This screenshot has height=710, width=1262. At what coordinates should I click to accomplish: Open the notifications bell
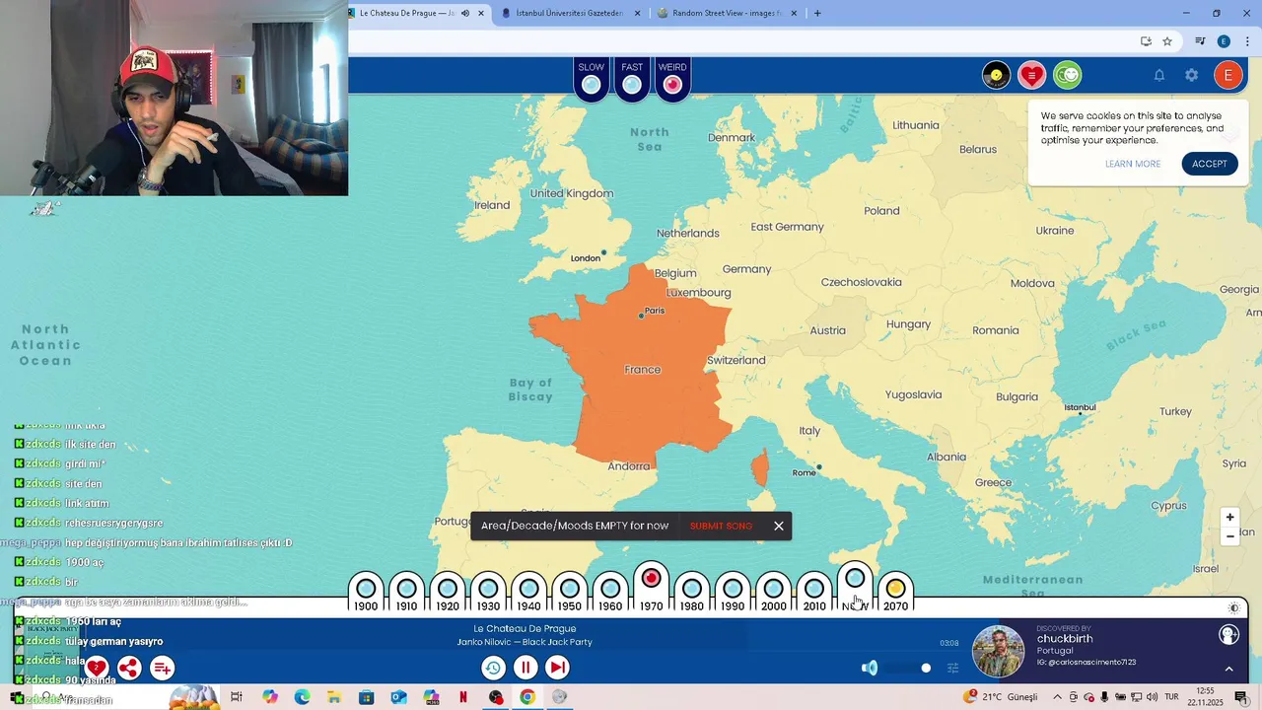click(1159, 75)
